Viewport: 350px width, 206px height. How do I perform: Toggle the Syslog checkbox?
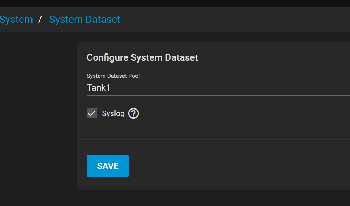point(92,113)
